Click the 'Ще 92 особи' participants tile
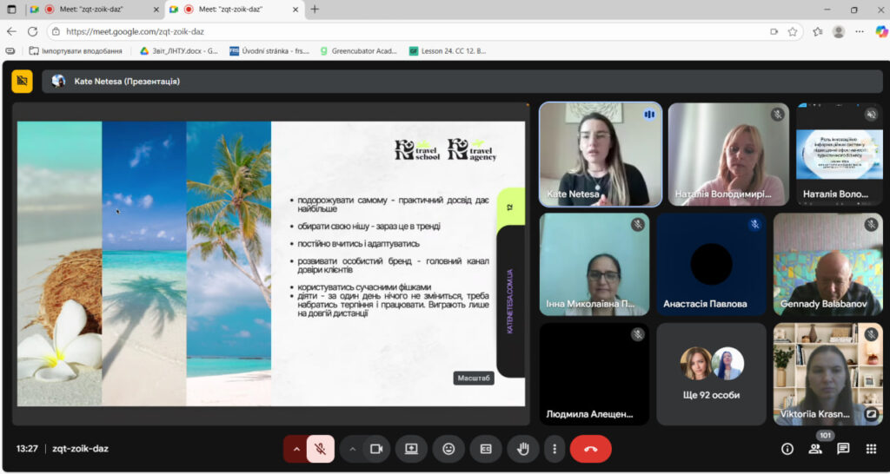This screenshot has width=890, height=474. coord(711,373)
